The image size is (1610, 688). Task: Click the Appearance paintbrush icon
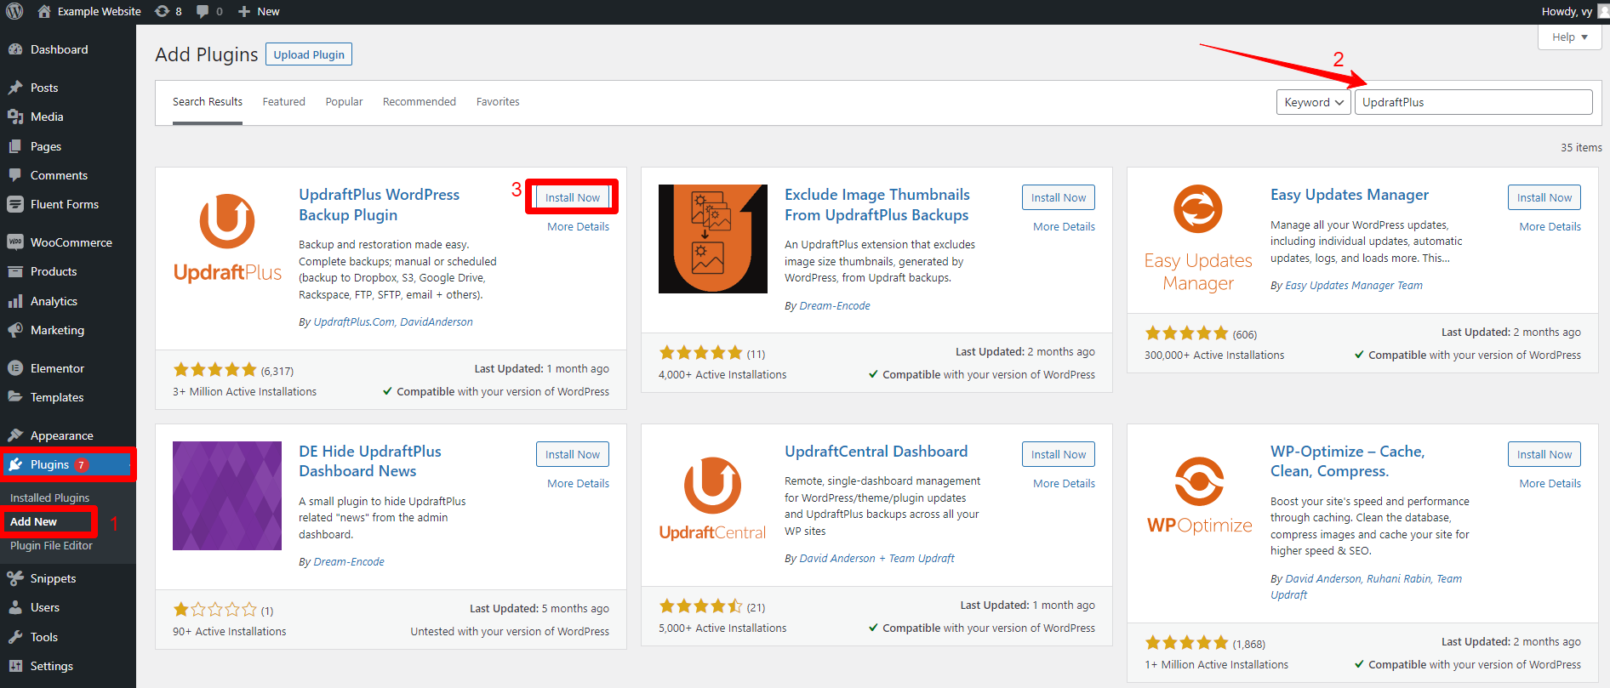[x=15, y=435]
